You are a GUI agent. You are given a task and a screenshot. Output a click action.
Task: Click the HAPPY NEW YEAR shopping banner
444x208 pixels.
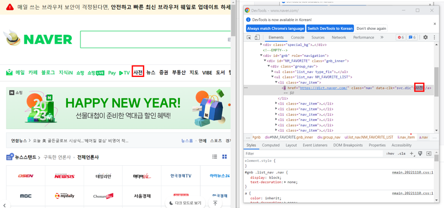[118, 108]
